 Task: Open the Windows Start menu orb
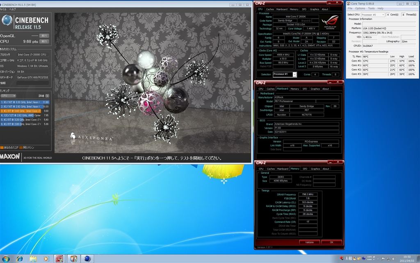[x=6, y=258]
